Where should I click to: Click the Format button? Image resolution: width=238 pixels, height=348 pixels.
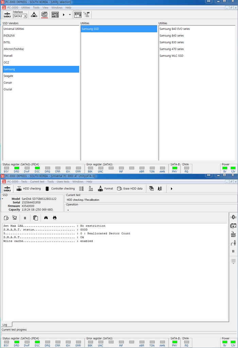105,189
